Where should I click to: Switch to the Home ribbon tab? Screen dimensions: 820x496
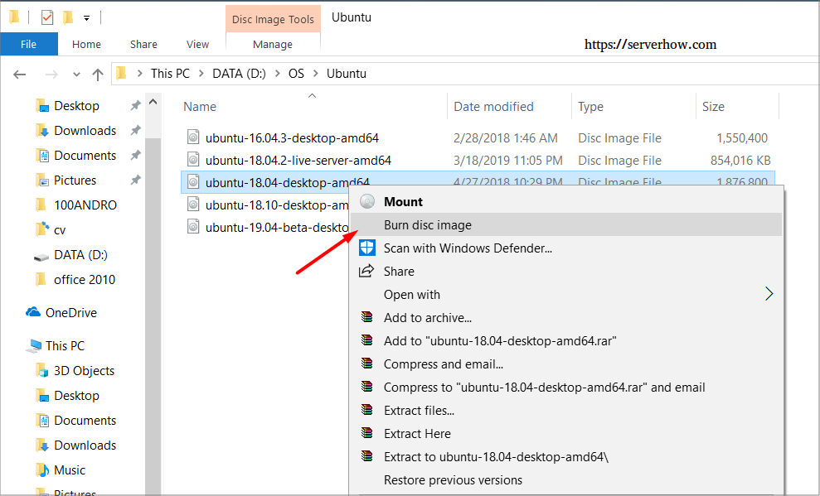[x=86, y=45]
